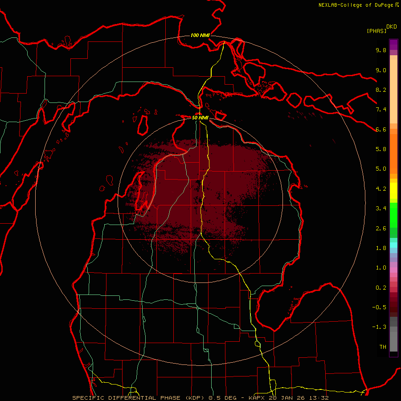Click the 7.4 value on the color scale
Screen dimensions: 401x401
[381, 110]
